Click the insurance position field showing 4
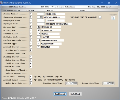 pos(100,17)
